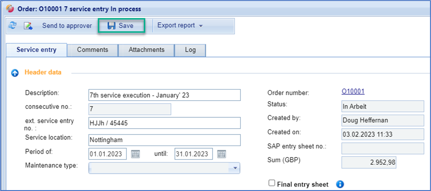Click the refresh icon in toolbar
This screenshot has width=431, height=191.
tap(12, 26)
